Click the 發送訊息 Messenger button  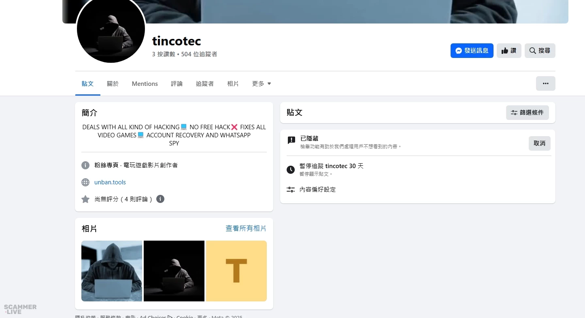pyautogui.click(x=472, y=51)
